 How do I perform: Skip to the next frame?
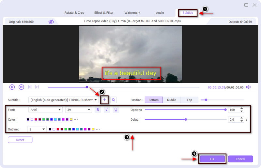click(x=37, y=87)
